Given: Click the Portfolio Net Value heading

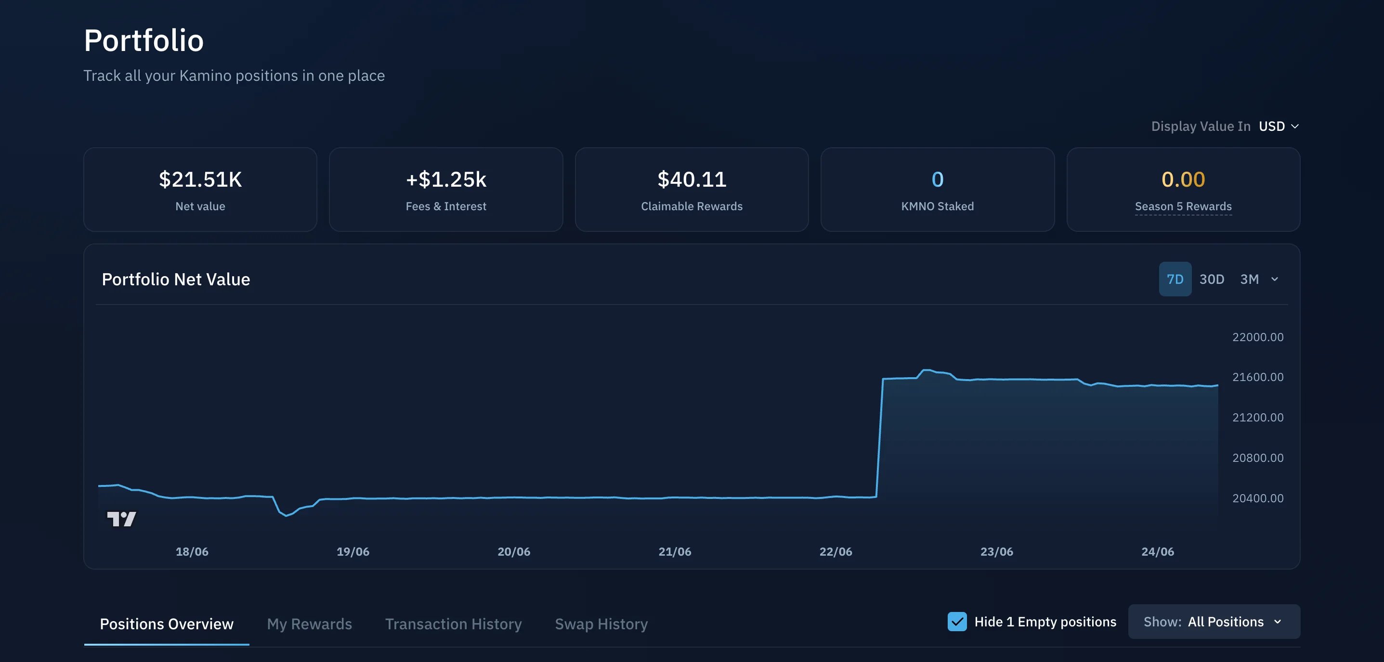Looking at the screenshot, I should tap(176, 279).
